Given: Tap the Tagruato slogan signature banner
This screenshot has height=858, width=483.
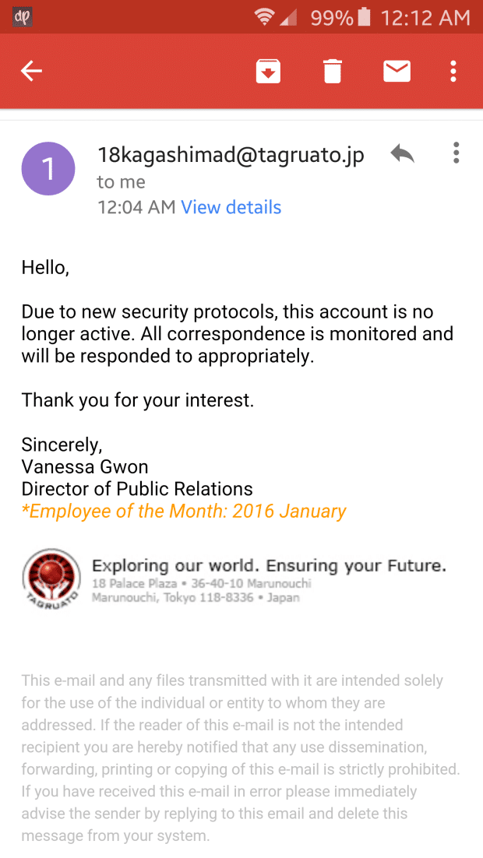Looking at the screenshot, I should tap(269, 565).
